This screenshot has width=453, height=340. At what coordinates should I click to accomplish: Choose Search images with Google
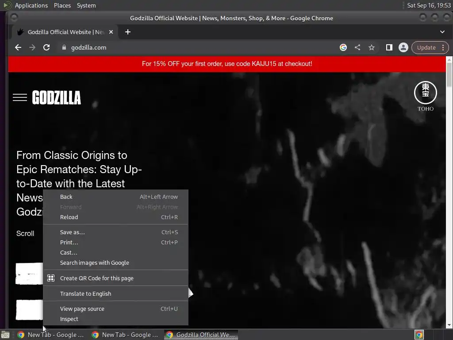click(x=115, y=263)
